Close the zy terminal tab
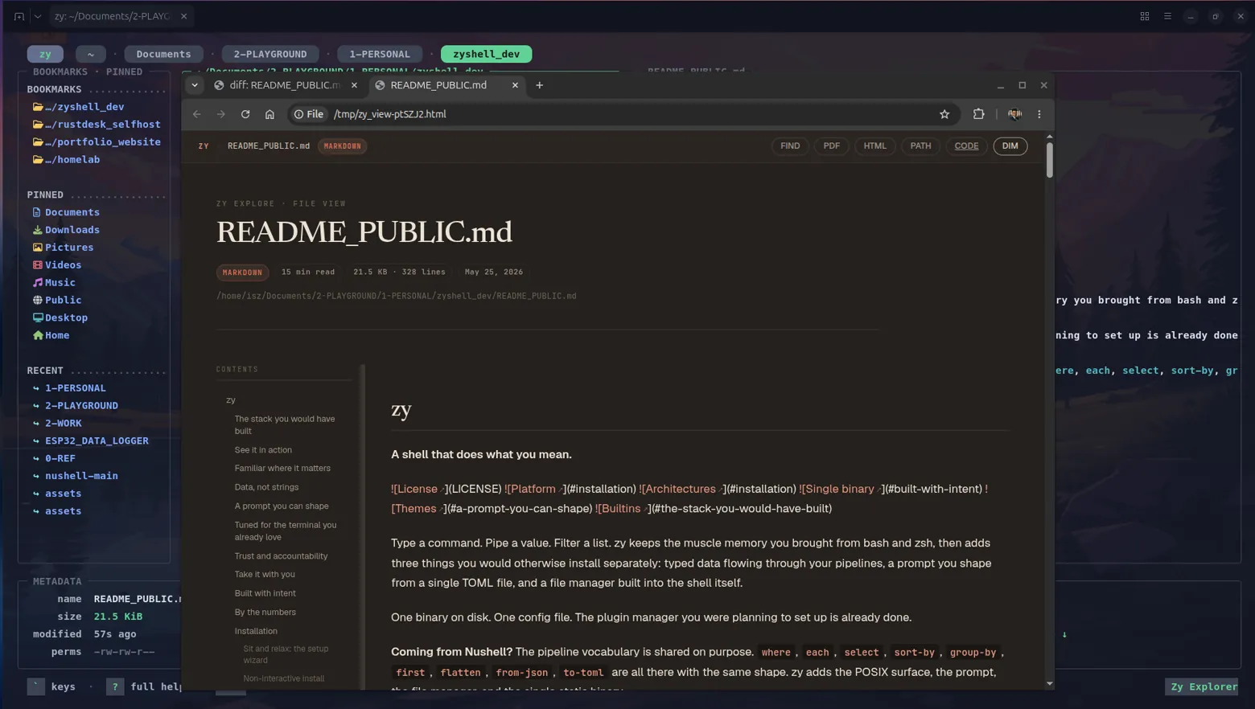The width and height of the screenshot is (1255, 709). (183, 16)
